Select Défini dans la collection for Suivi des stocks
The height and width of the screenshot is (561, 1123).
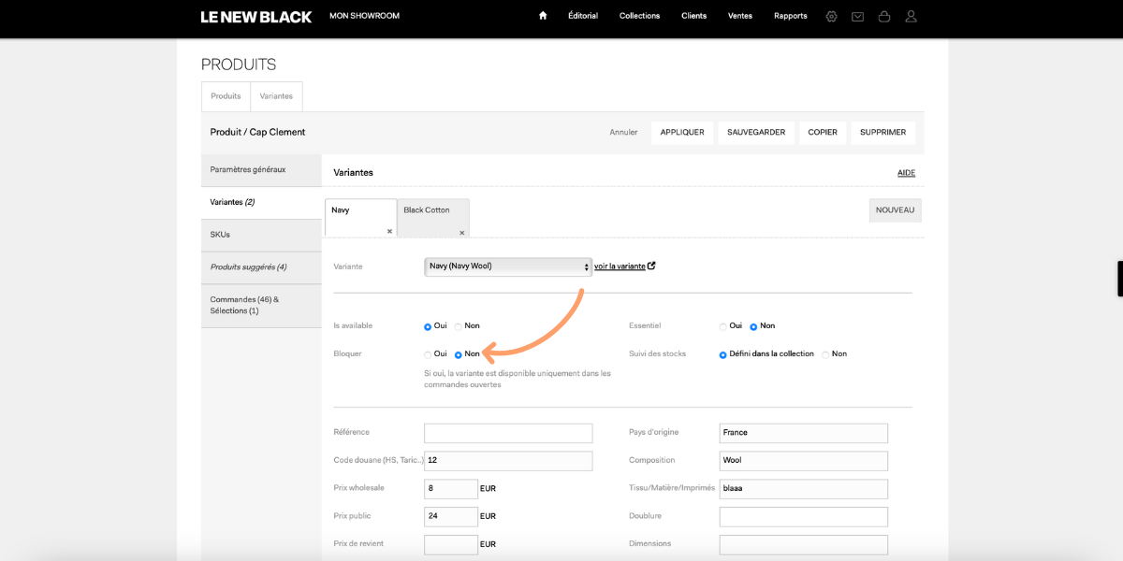click(722, 354)
